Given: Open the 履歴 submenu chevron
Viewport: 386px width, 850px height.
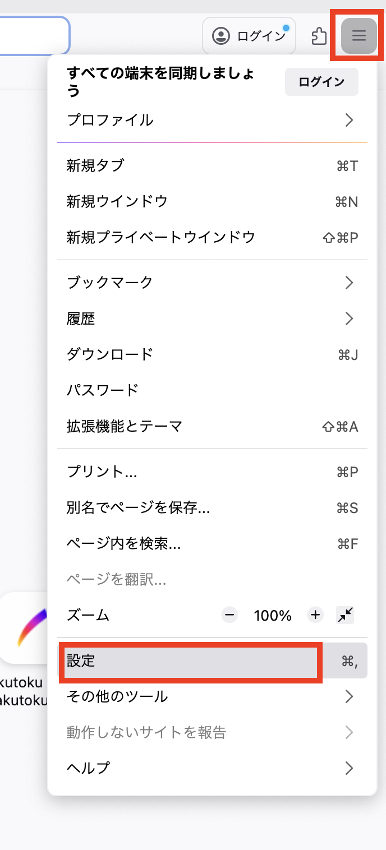Looking at the screenshot, I should 350,318.
